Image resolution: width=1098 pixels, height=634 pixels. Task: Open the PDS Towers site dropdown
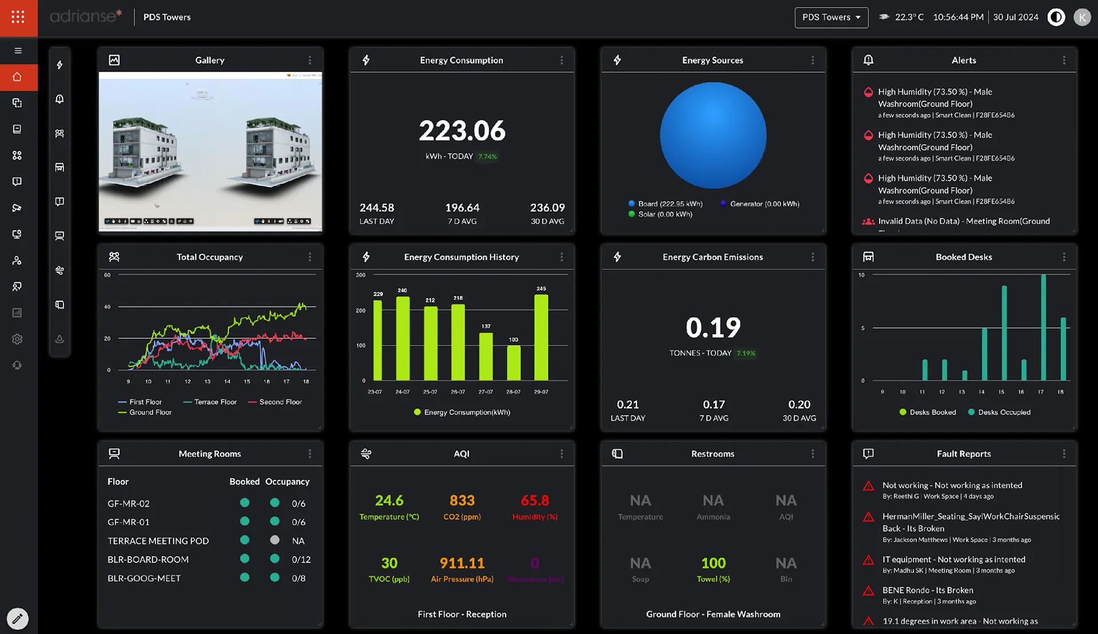point(831,17)
